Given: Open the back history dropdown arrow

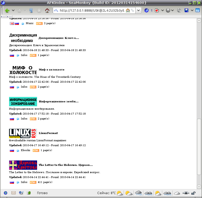Looking at the screenshot, I should 13,10.
